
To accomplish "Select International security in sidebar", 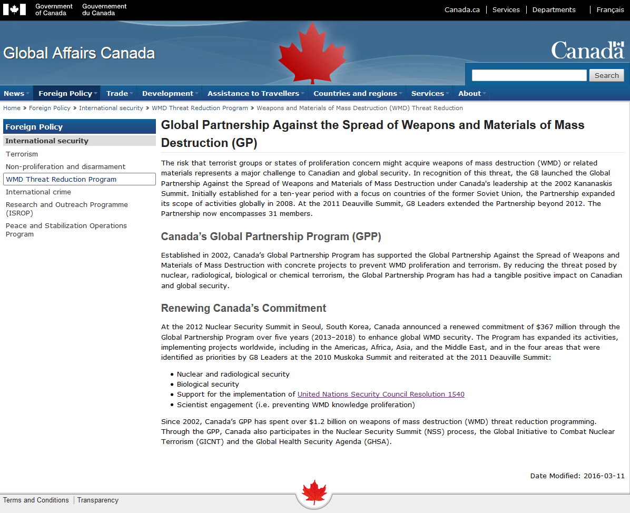I will pyautogui.click(x=80, y=141).
